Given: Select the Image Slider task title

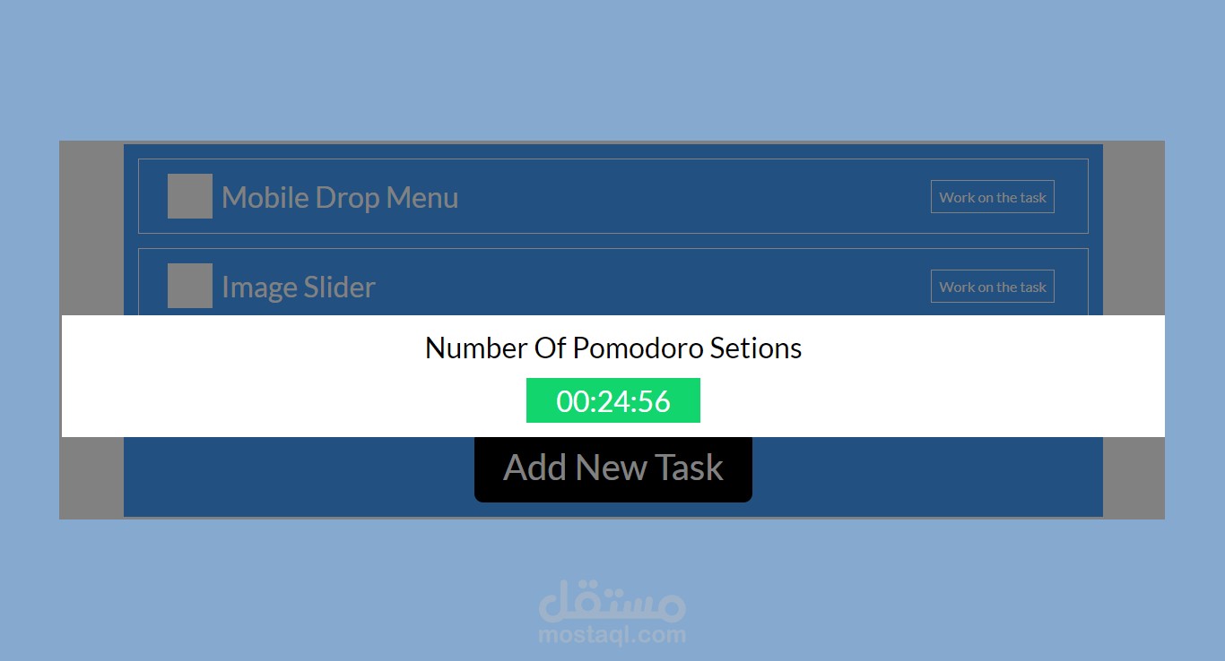Looking at the screenshot, I should tap(299, 287).
